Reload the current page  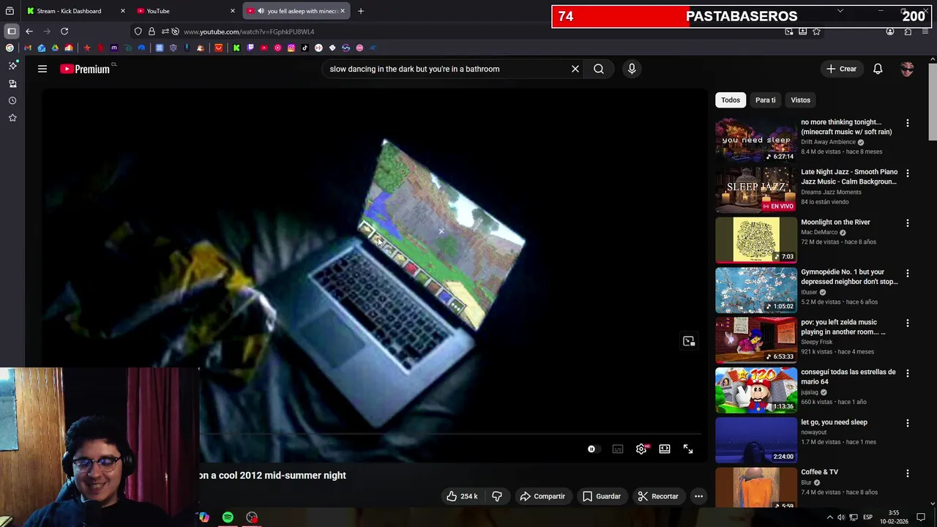click(64, 31)
